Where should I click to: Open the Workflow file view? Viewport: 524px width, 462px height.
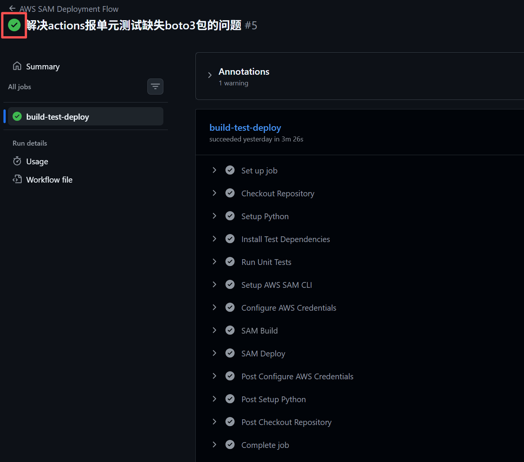pyautogui.click(x=49, y=180)
